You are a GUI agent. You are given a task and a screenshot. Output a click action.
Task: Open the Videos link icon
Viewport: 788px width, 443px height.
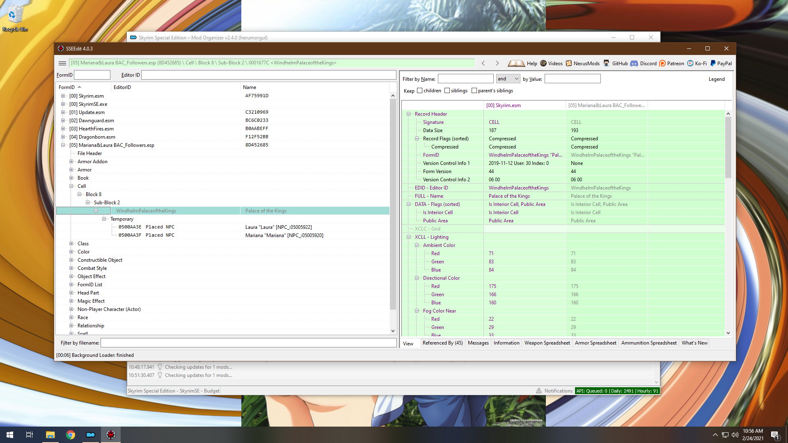tap(543, 63)
